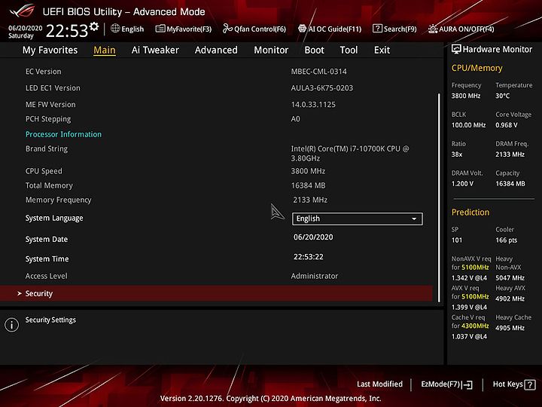Click the 166 pts Cooler value
The width and height of the screenshot is (542, 407).
coord(507,240)
